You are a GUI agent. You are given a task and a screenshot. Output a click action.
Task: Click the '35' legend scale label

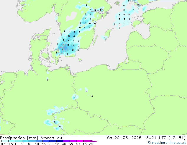(71, 144)
